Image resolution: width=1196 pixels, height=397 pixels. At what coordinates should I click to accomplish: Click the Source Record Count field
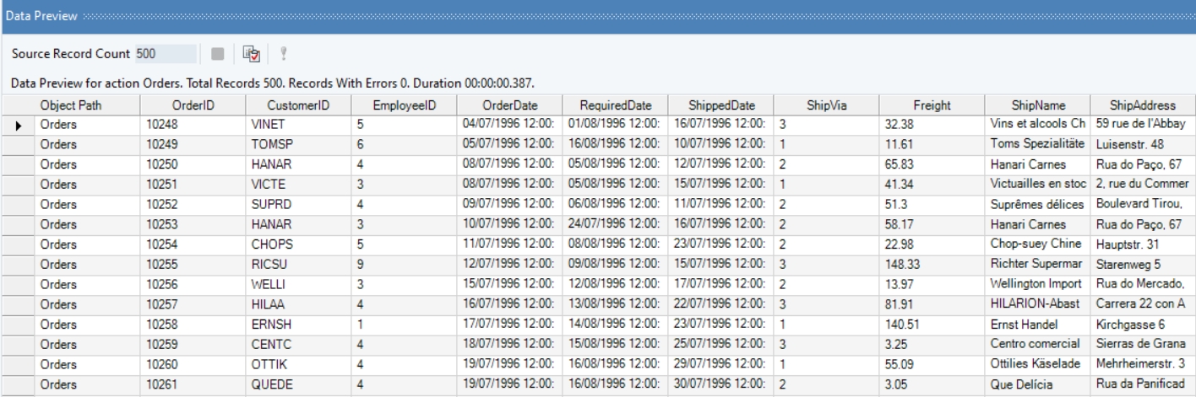(166, 54)
